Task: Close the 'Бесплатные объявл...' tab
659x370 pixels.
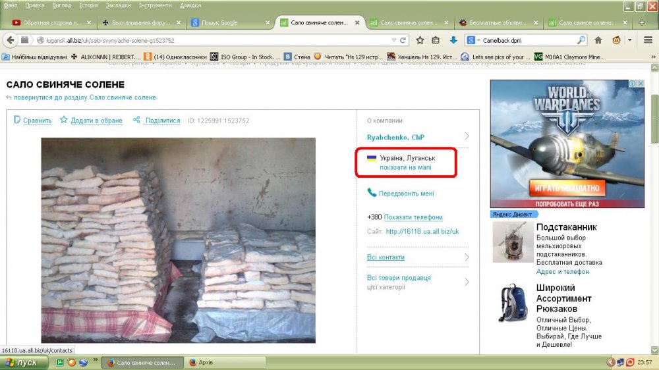Action: tap(535, 22)
